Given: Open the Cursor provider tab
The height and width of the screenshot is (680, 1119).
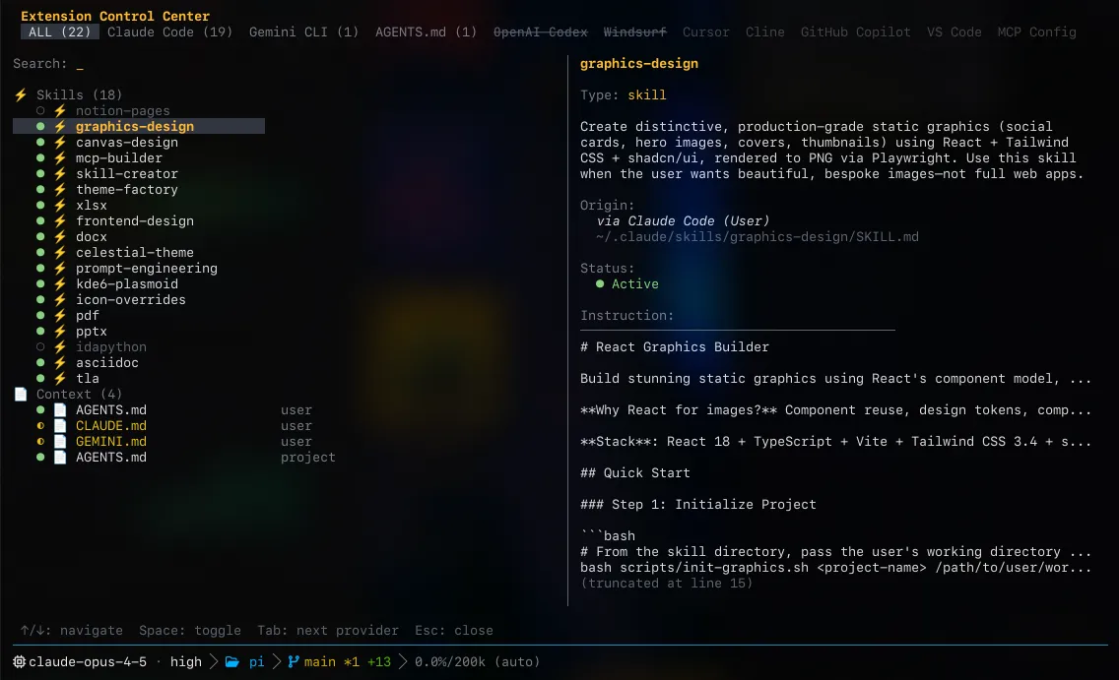Looking at the screenshot, I should point(706,32).
